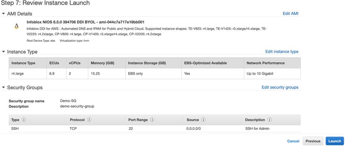Collapse the AMI Details section
The height and width of the screenshot is (147, 345).
3,14
